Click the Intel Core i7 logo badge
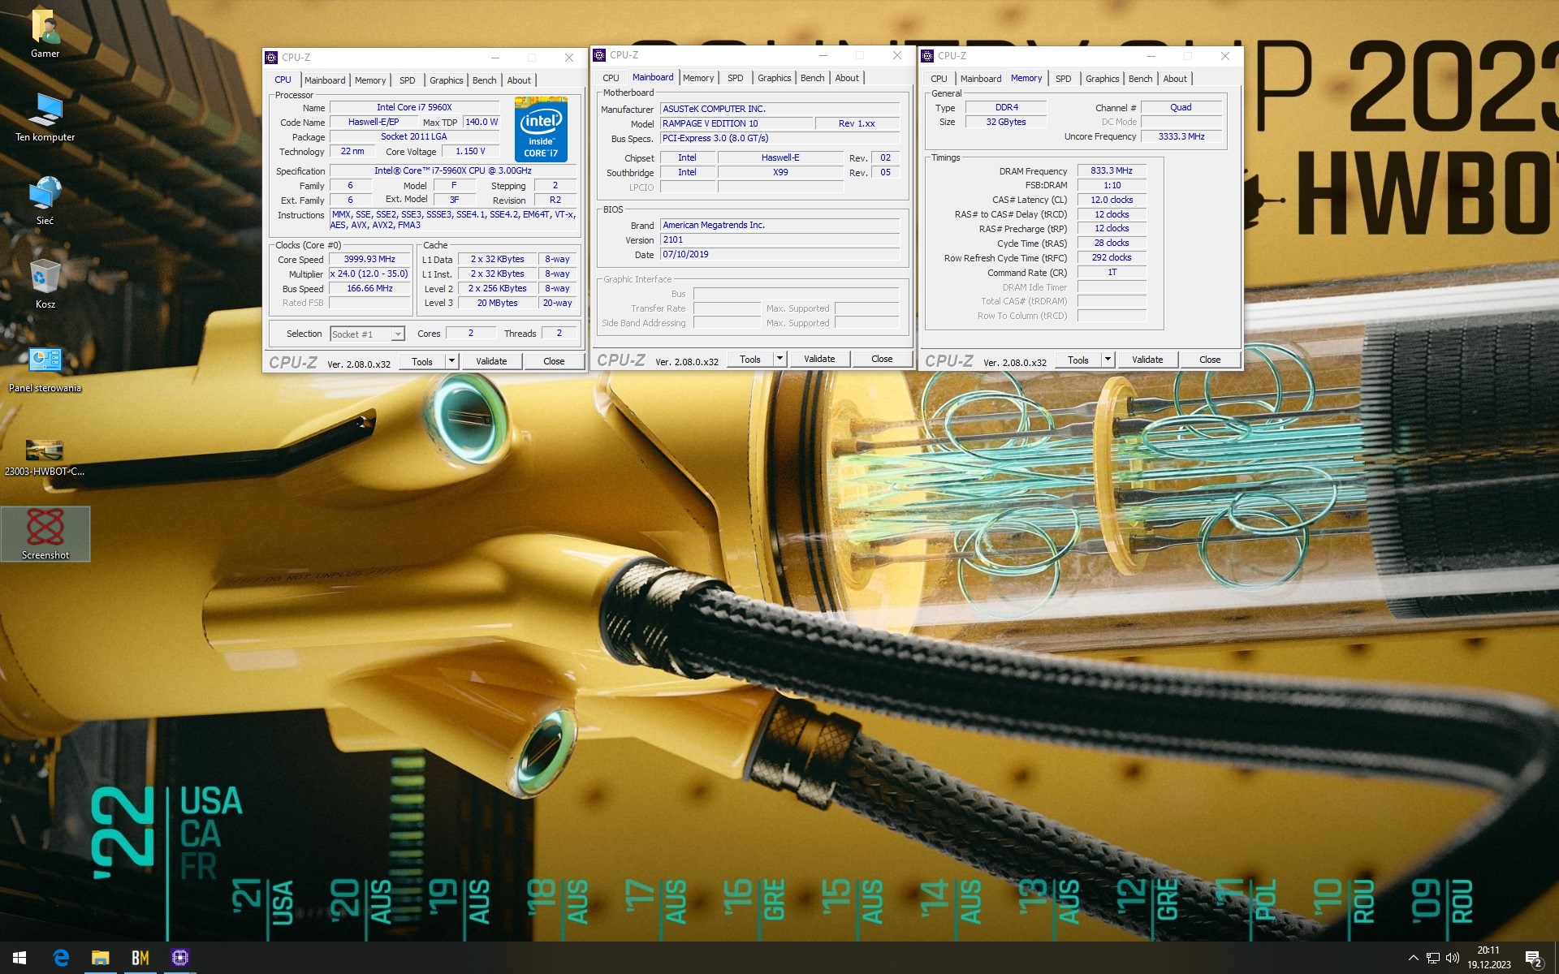The height and width of the screenshot is (974, 1559). (541, 130)
